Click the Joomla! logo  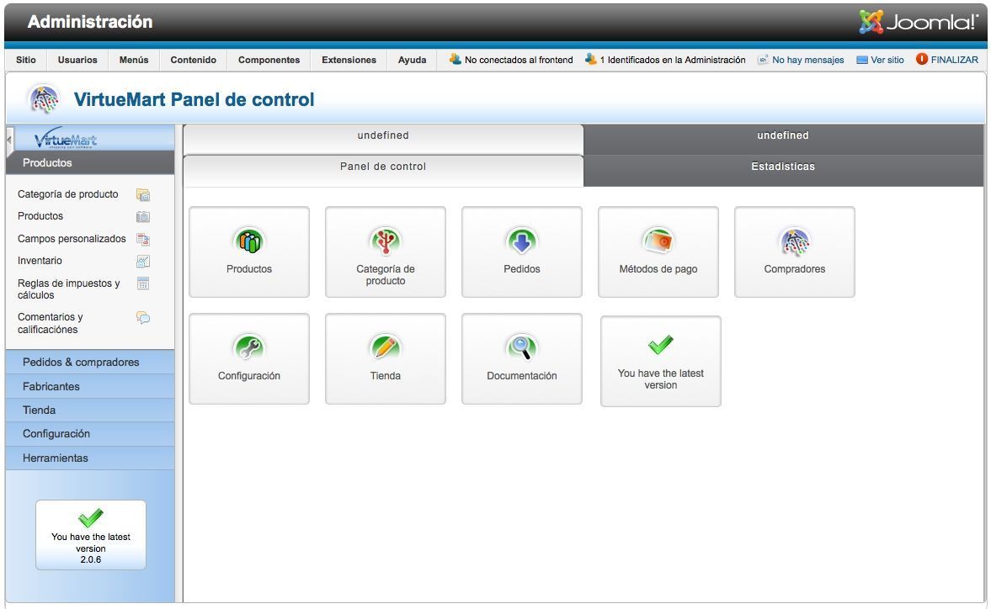(x=919, y=22)
